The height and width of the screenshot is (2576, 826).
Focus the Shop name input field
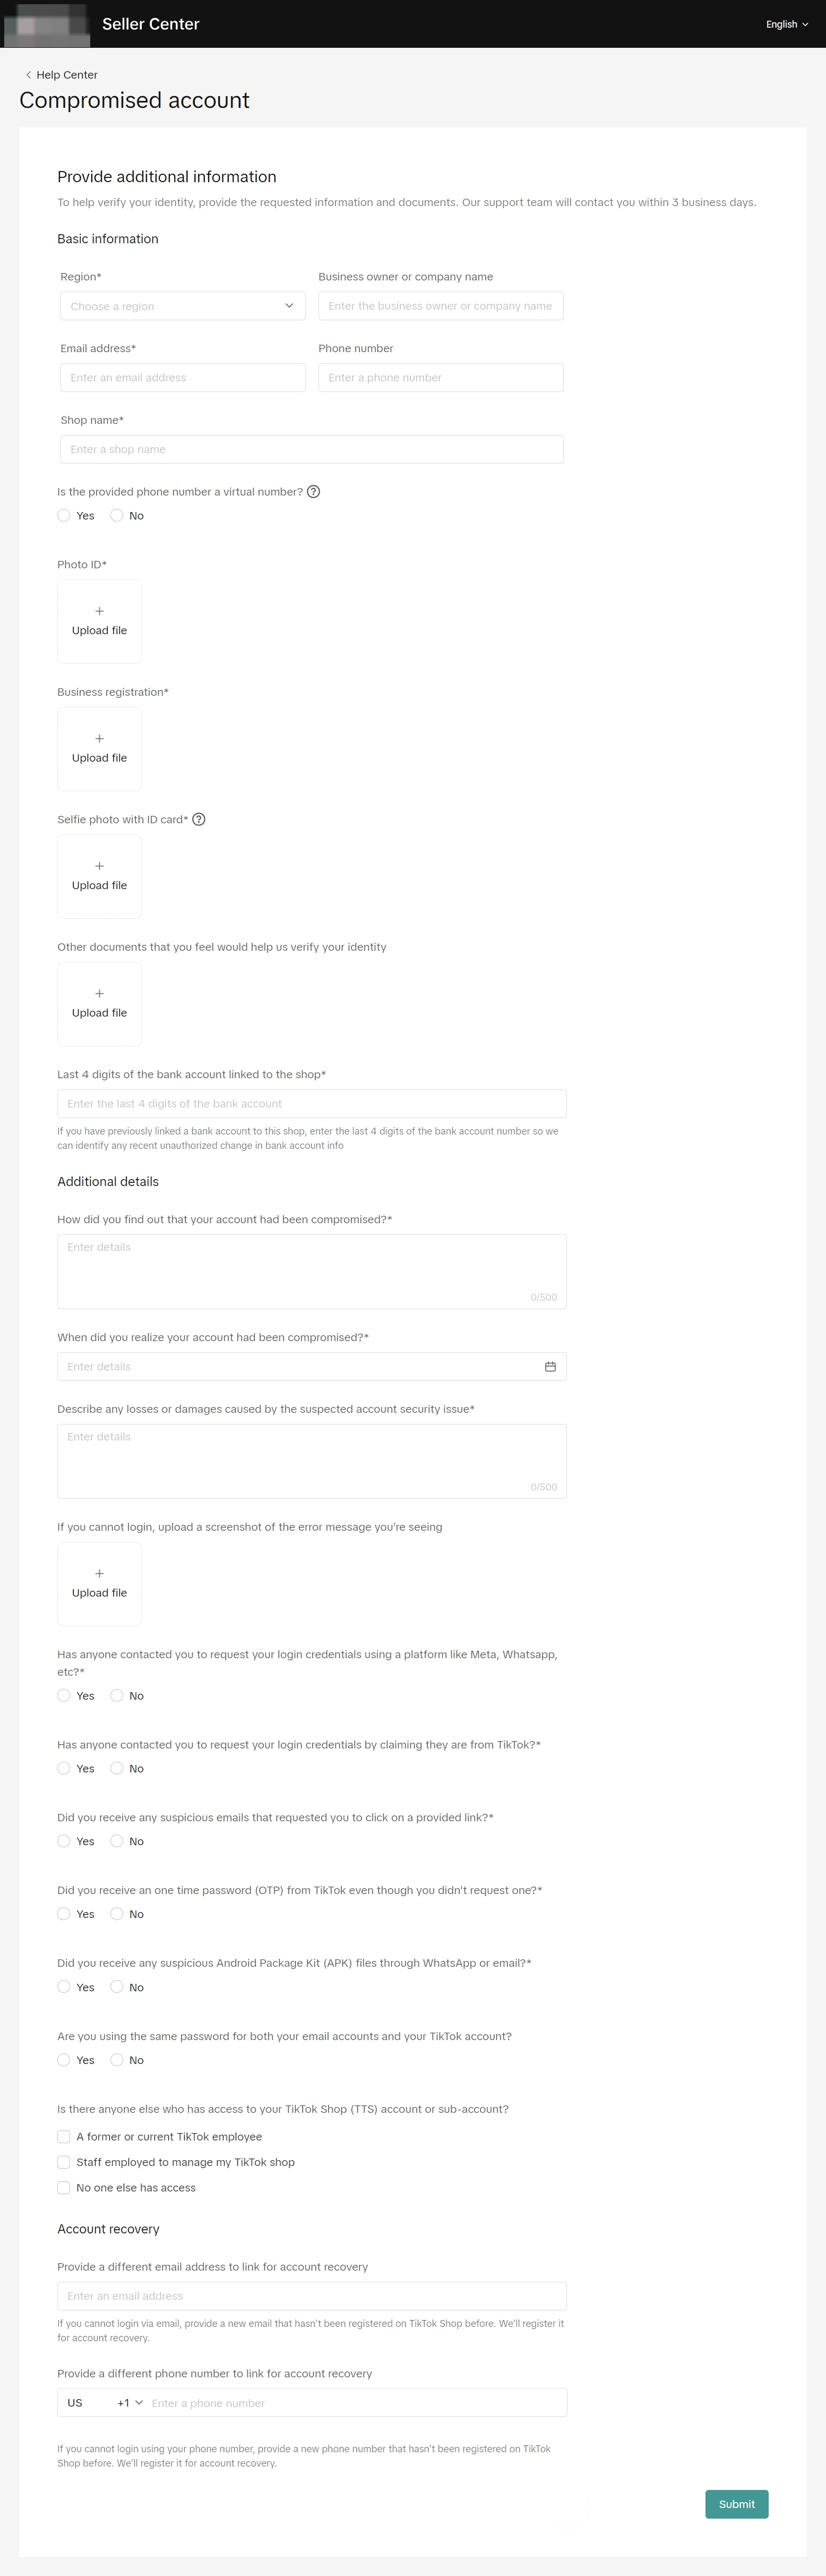[311, 450]
